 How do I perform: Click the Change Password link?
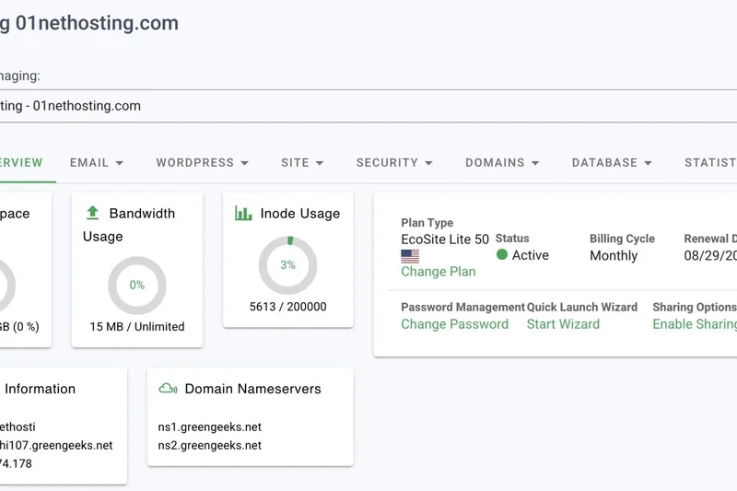(454, 324)
